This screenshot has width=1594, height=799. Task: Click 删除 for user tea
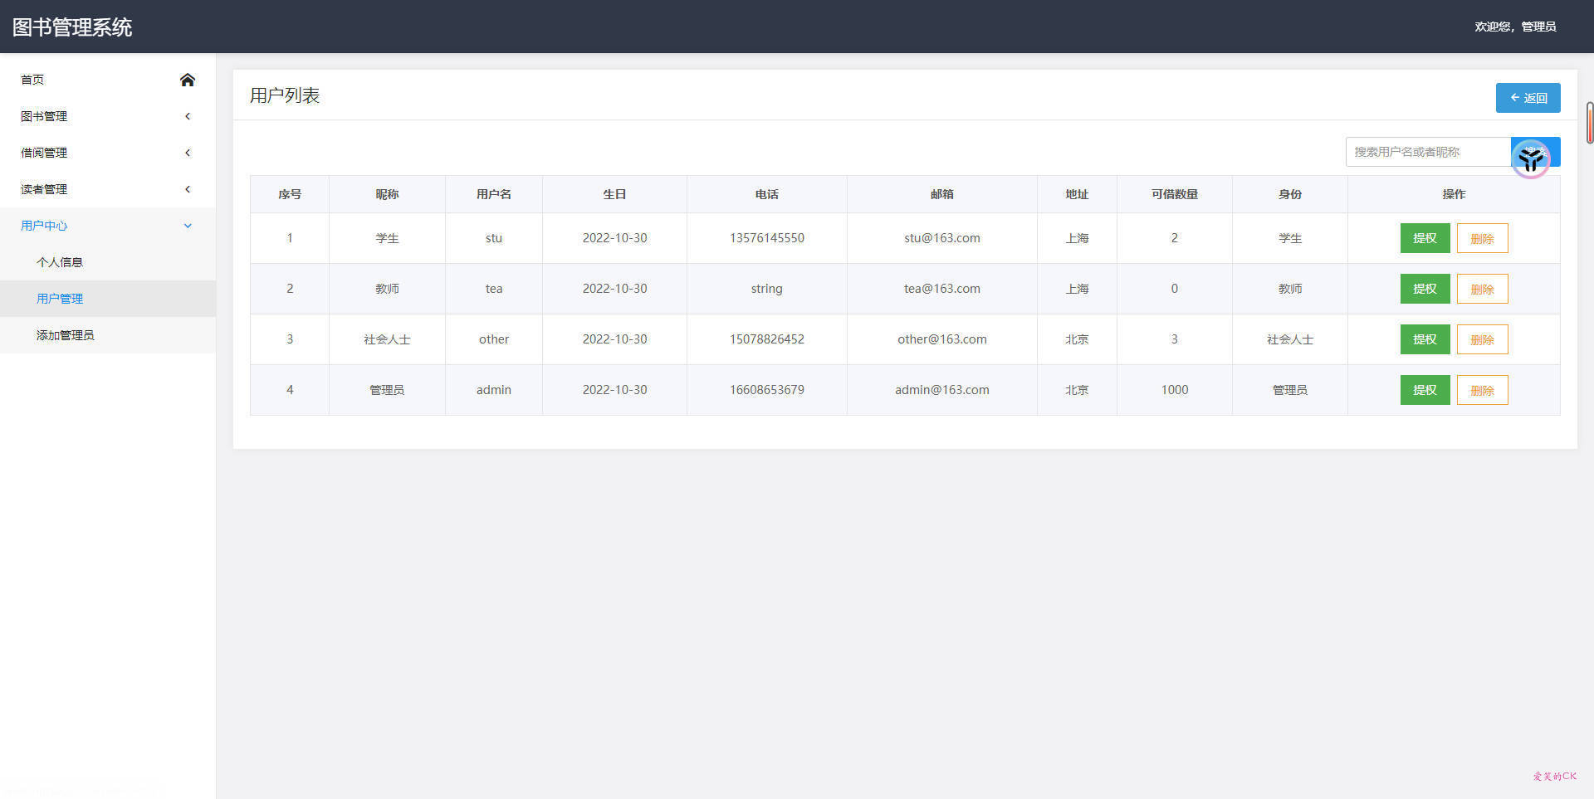click(1482, 289)
